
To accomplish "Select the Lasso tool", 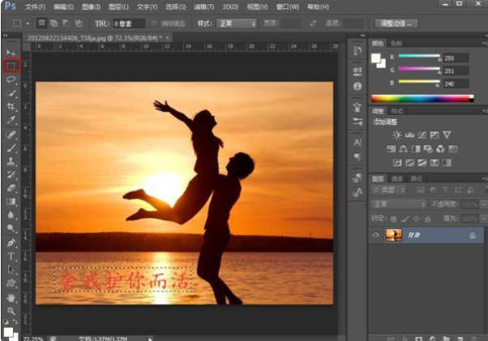I will [11, 80].
